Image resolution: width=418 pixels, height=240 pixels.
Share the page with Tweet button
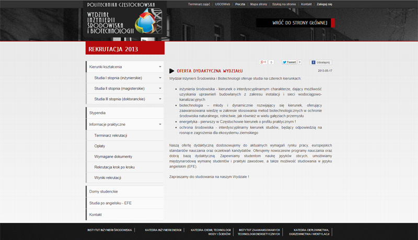pyautogui.click(x=289, y=62)
